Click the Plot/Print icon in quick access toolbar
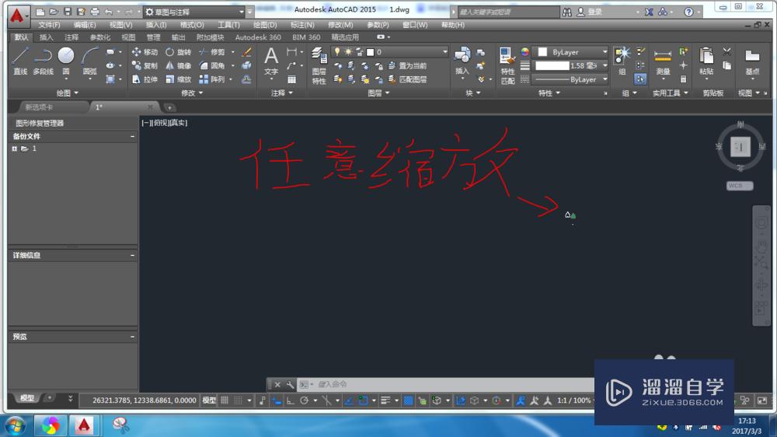 click(x=95, y=12)
